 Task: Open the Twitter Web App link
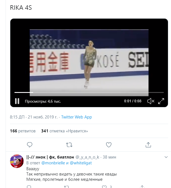(x=77, y=117)
